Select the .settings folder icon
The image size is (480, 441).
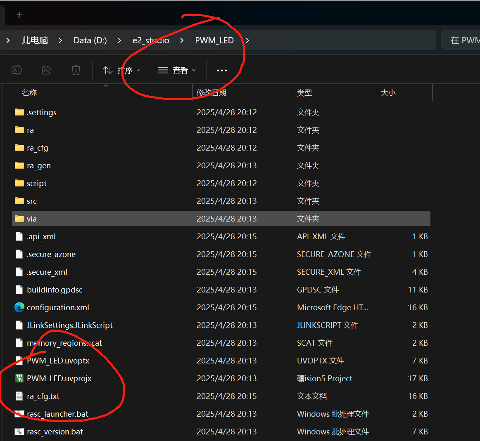(19, 112)
